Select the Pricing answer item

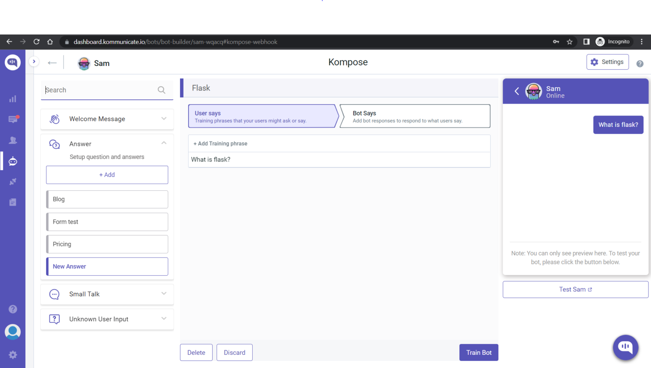click(107, 244)
